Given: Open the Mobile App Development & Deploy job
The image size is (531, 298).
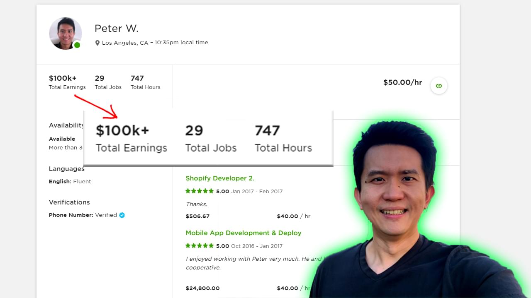Looking at the screenshot, I should (x=244, y=233).
